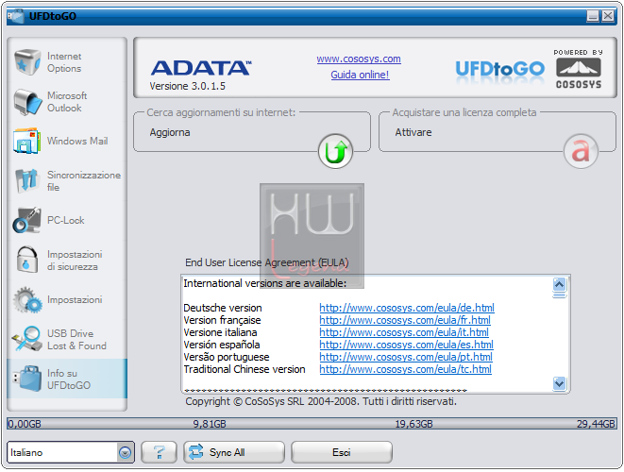Open the Windows Mail icon
624x472 pixels.
(26, 141)
